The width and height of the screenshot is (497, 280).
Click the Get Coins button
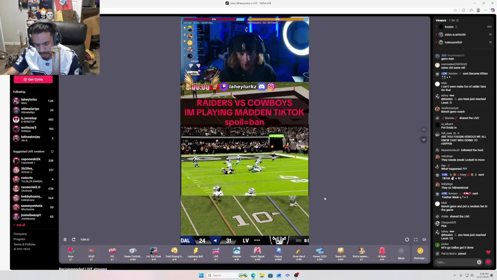point(33,79)
